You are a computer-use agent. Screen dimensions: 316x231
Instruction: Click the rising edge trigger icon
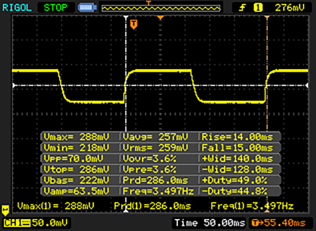(242, 8)
